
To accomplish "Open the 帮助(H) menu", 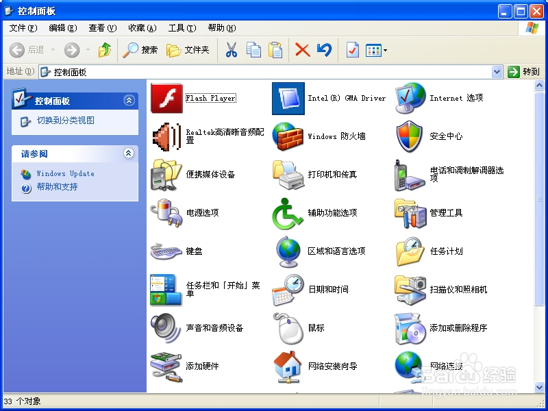I will pyautogui.click(x=222, y=28).
